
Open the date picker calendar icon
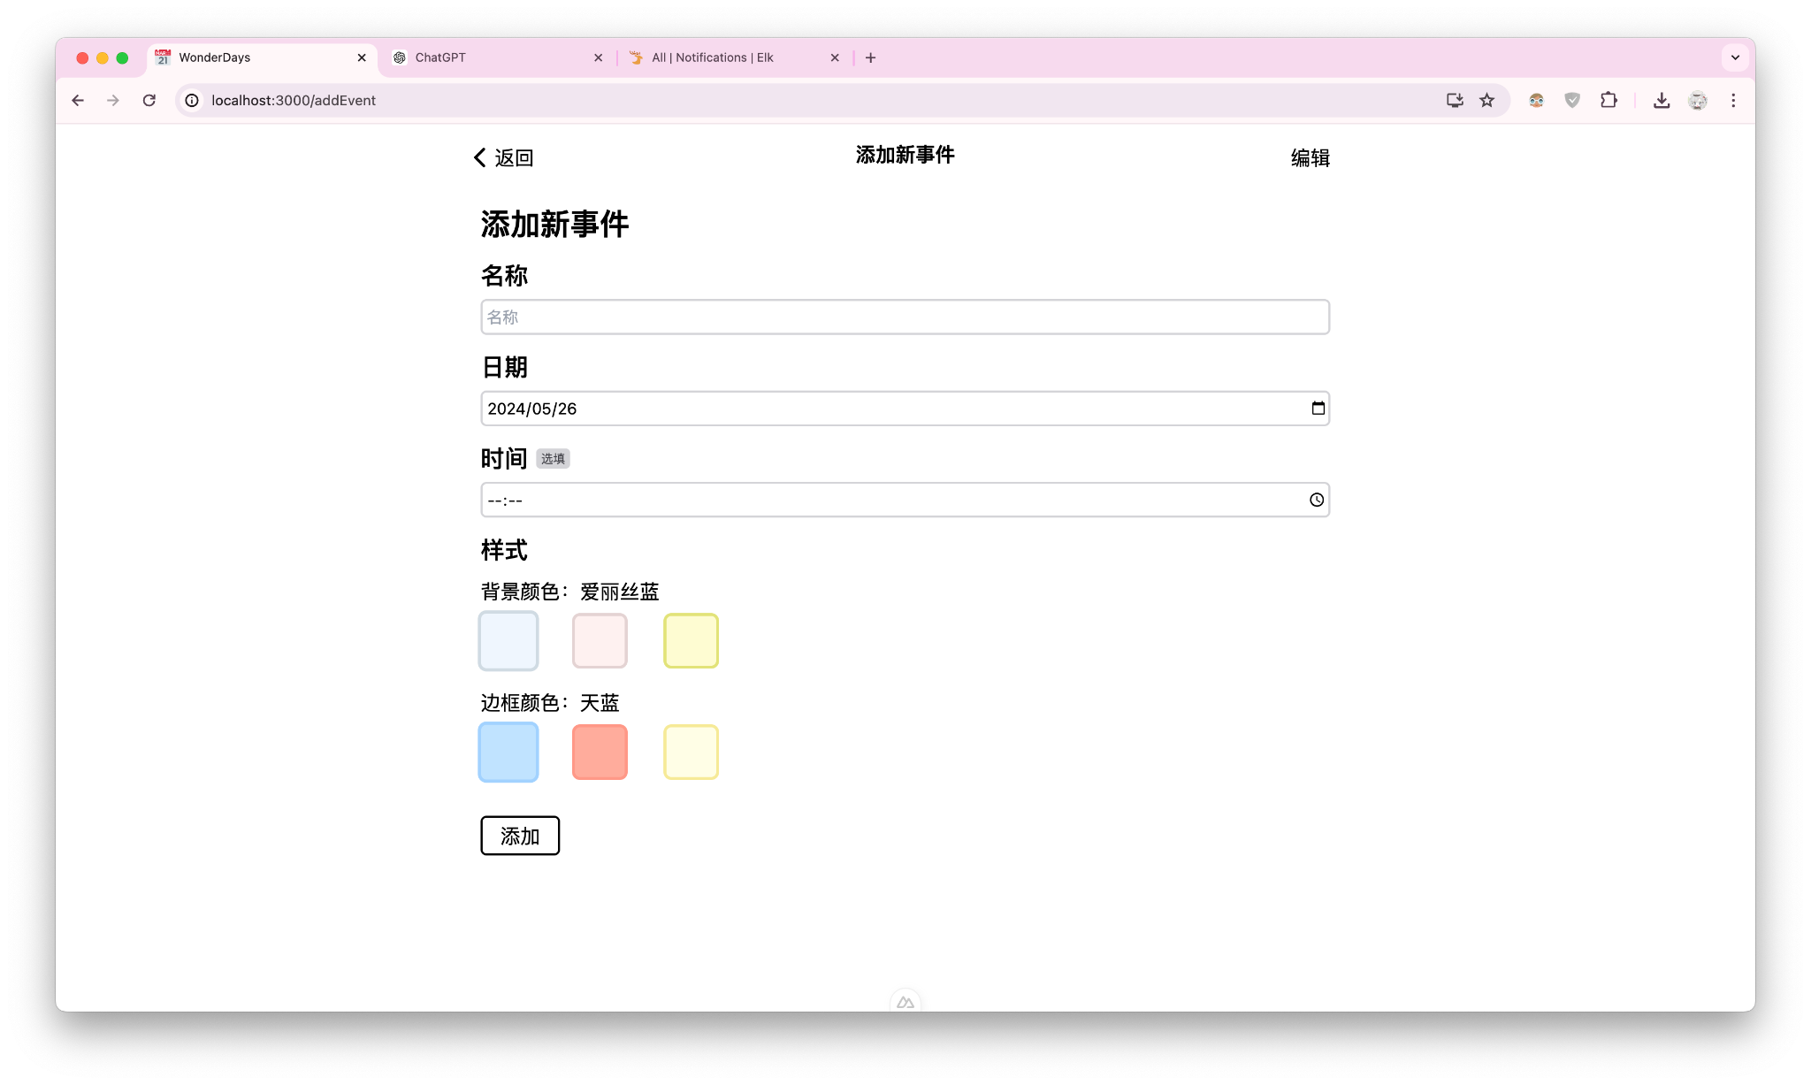(1317, 408)
